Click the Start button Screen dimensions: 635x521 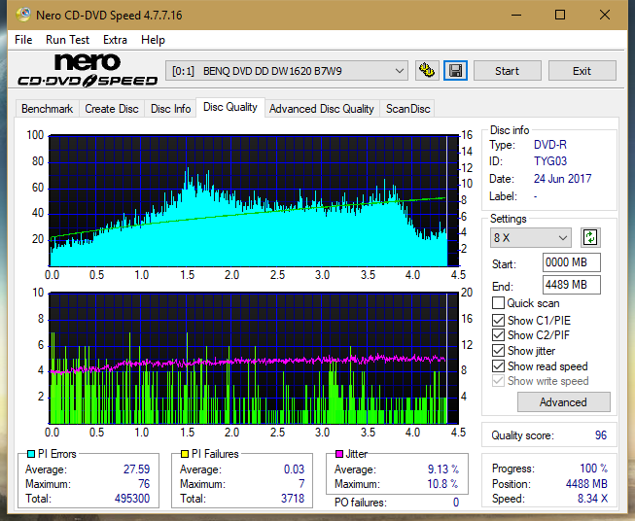tap(507, 71)
